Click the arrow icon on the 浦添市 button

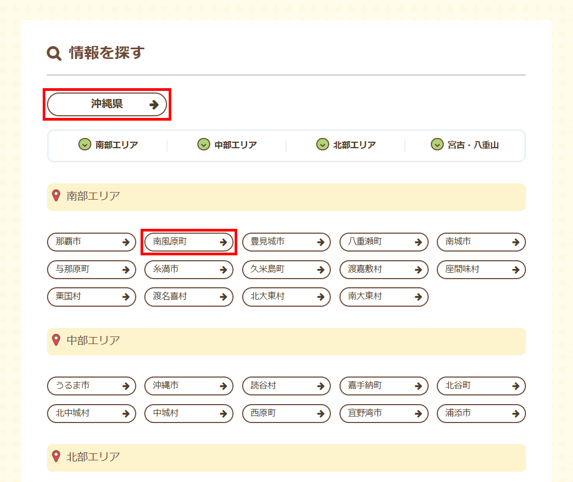coord(516,413)
